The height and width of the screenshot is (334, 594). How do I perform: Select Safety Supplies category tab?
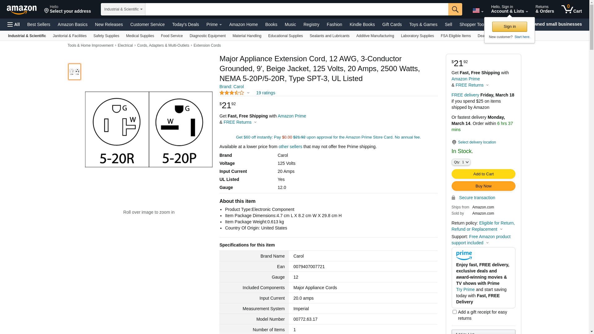[x=106, y=36]
